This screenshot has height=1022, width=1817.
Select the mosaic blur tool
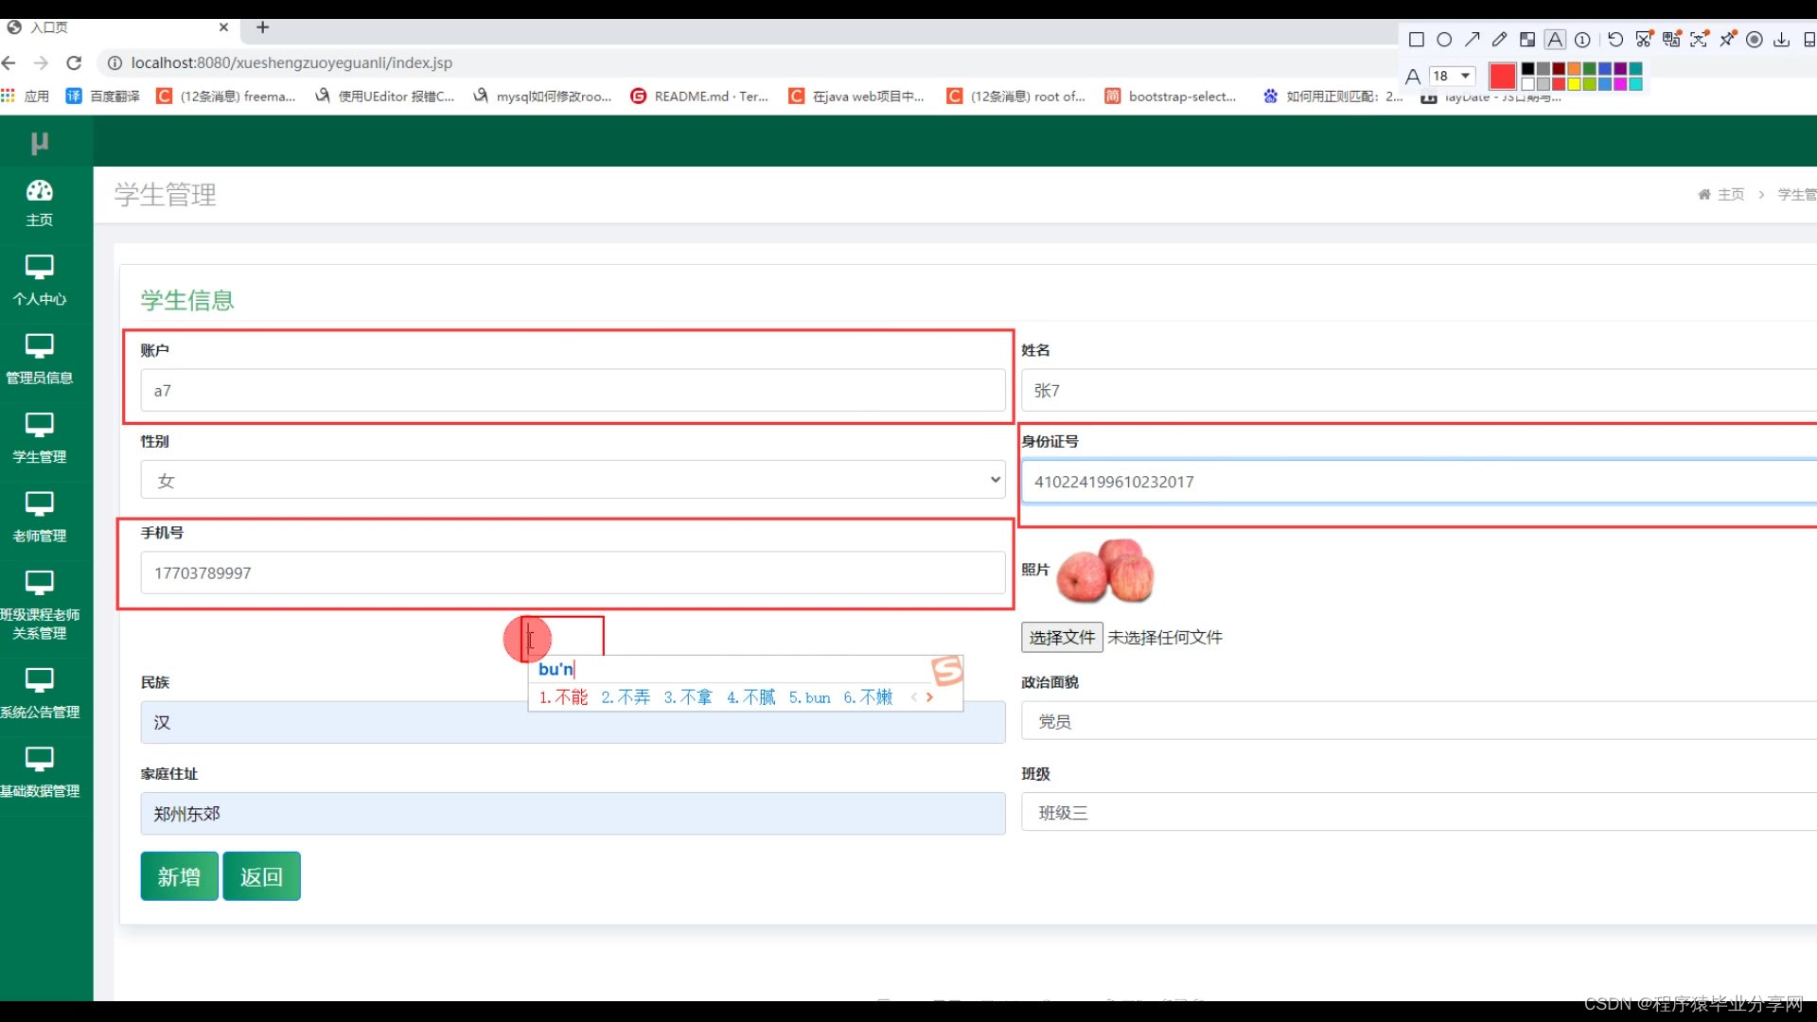click(1527, 40)
